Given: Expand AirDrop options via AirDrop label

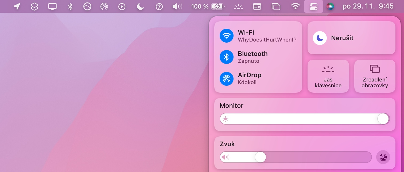Looking at the screenshot, I should [x=250, y=75].
